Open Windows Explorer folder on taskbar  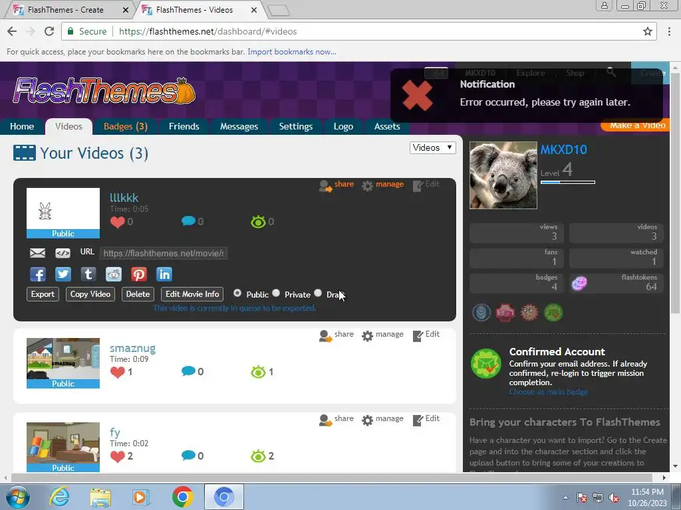pyautogui.click(x=100, y=497)
